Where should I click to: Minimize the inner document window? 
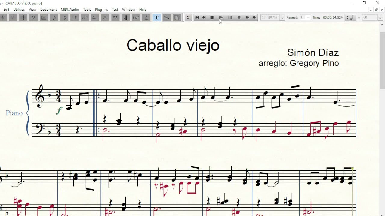(371, 10)
